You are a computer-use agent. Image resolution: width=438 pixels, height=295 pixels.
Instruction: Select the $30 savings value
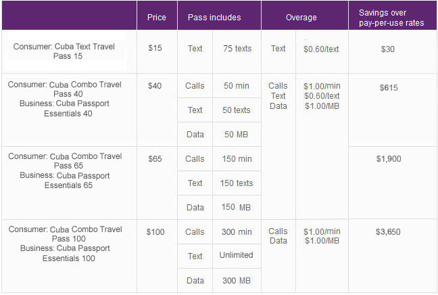(387, 49)
